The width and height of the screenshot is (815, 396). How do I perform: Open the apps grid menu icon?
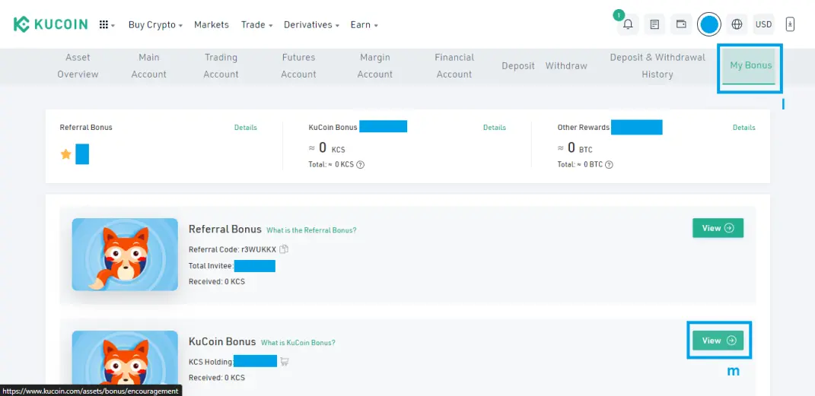click(103, 24)
